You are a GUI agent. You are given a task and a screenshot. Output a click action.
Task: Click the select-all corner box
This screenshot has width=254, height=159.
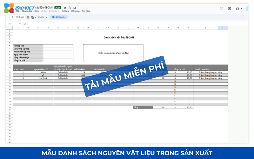click(10, 28)
